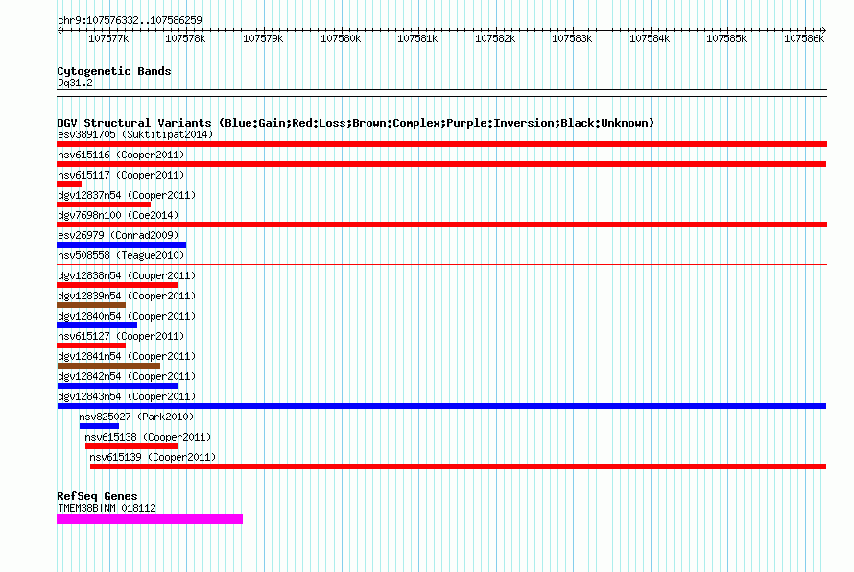This screenshot has width=854, height=572.
Task: Click the 9q31.2 cytogenetic band line
Action: tap(441, 93)
